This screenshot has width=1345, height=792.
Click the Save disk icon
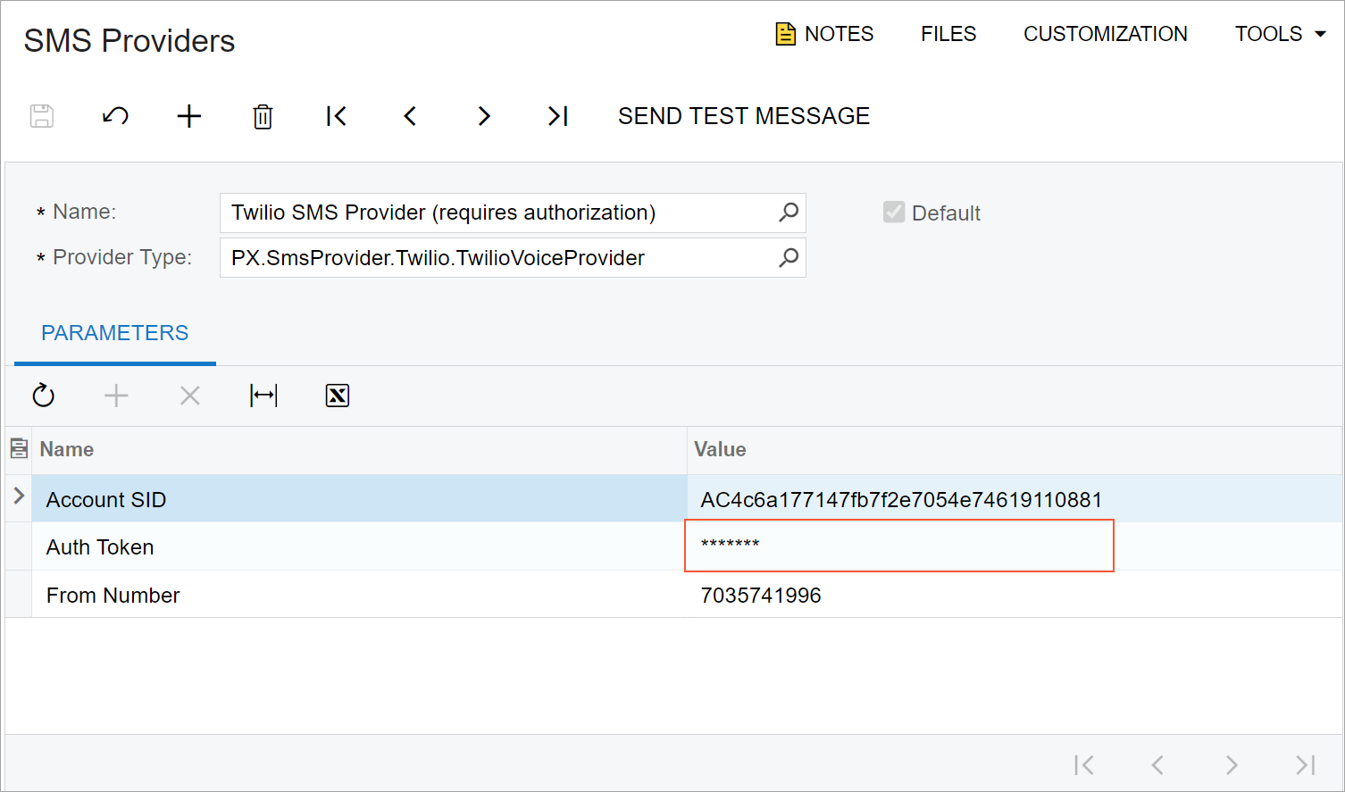click(x=42, y=116)
